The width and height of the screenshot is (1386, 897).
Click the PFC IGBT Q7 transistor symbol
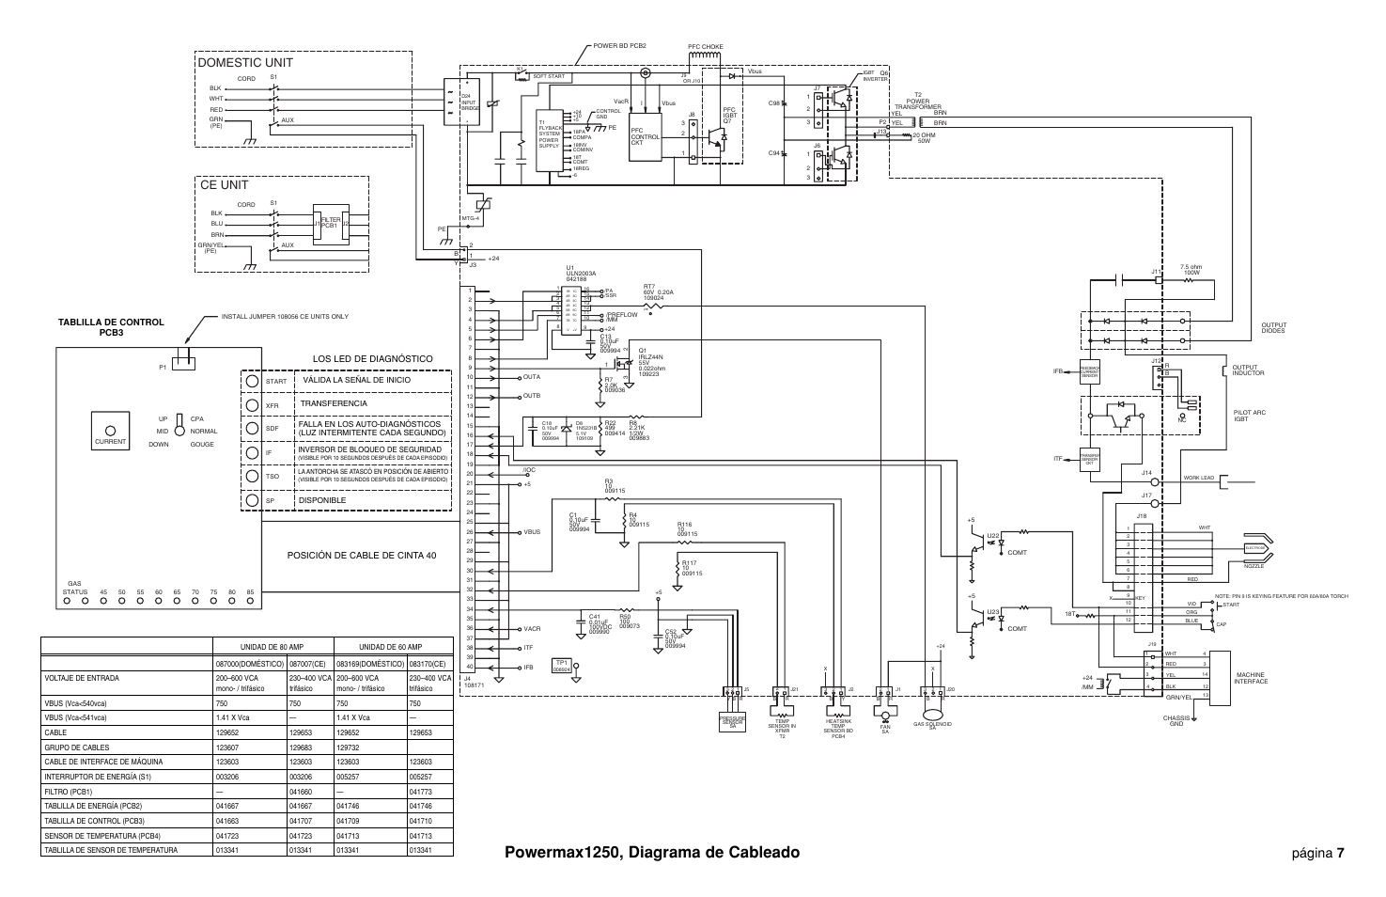coord(720,137)
